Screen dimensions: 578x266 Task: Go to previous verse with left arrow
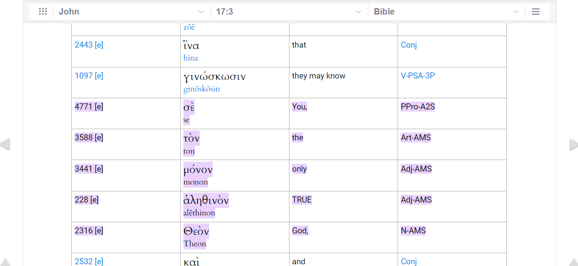coord(5,145)
